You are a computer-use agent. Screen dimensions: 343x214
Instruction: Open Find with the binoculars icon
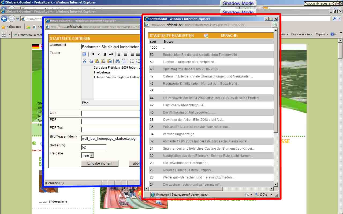click(117, 61)
